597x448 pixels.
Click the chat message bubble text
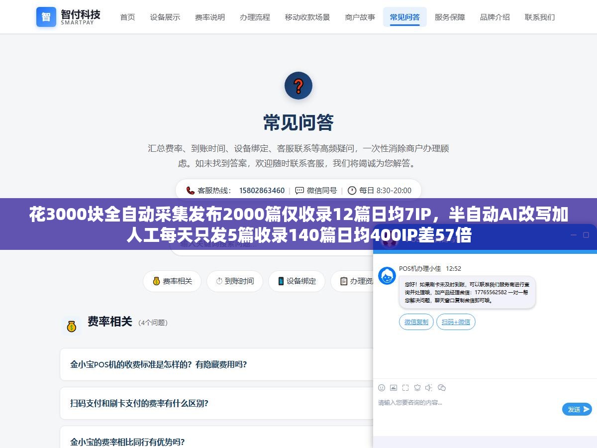click(467, 293)
